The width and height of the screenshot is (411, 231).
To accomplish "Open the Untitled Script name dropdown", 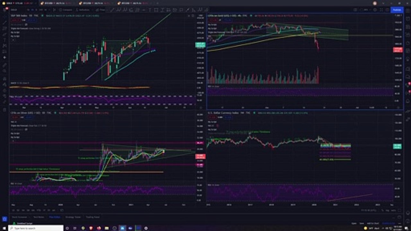I will click(24, 223).
